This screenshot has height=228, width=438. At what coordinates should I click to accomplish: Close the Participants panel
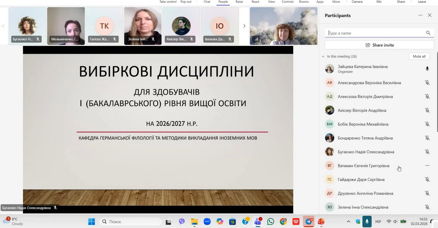click(x=429, y=15)
